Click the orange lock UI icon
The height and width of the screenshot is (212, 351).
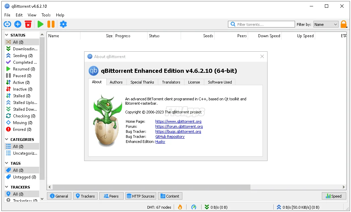pyautogui.click(x=344, y=24)
